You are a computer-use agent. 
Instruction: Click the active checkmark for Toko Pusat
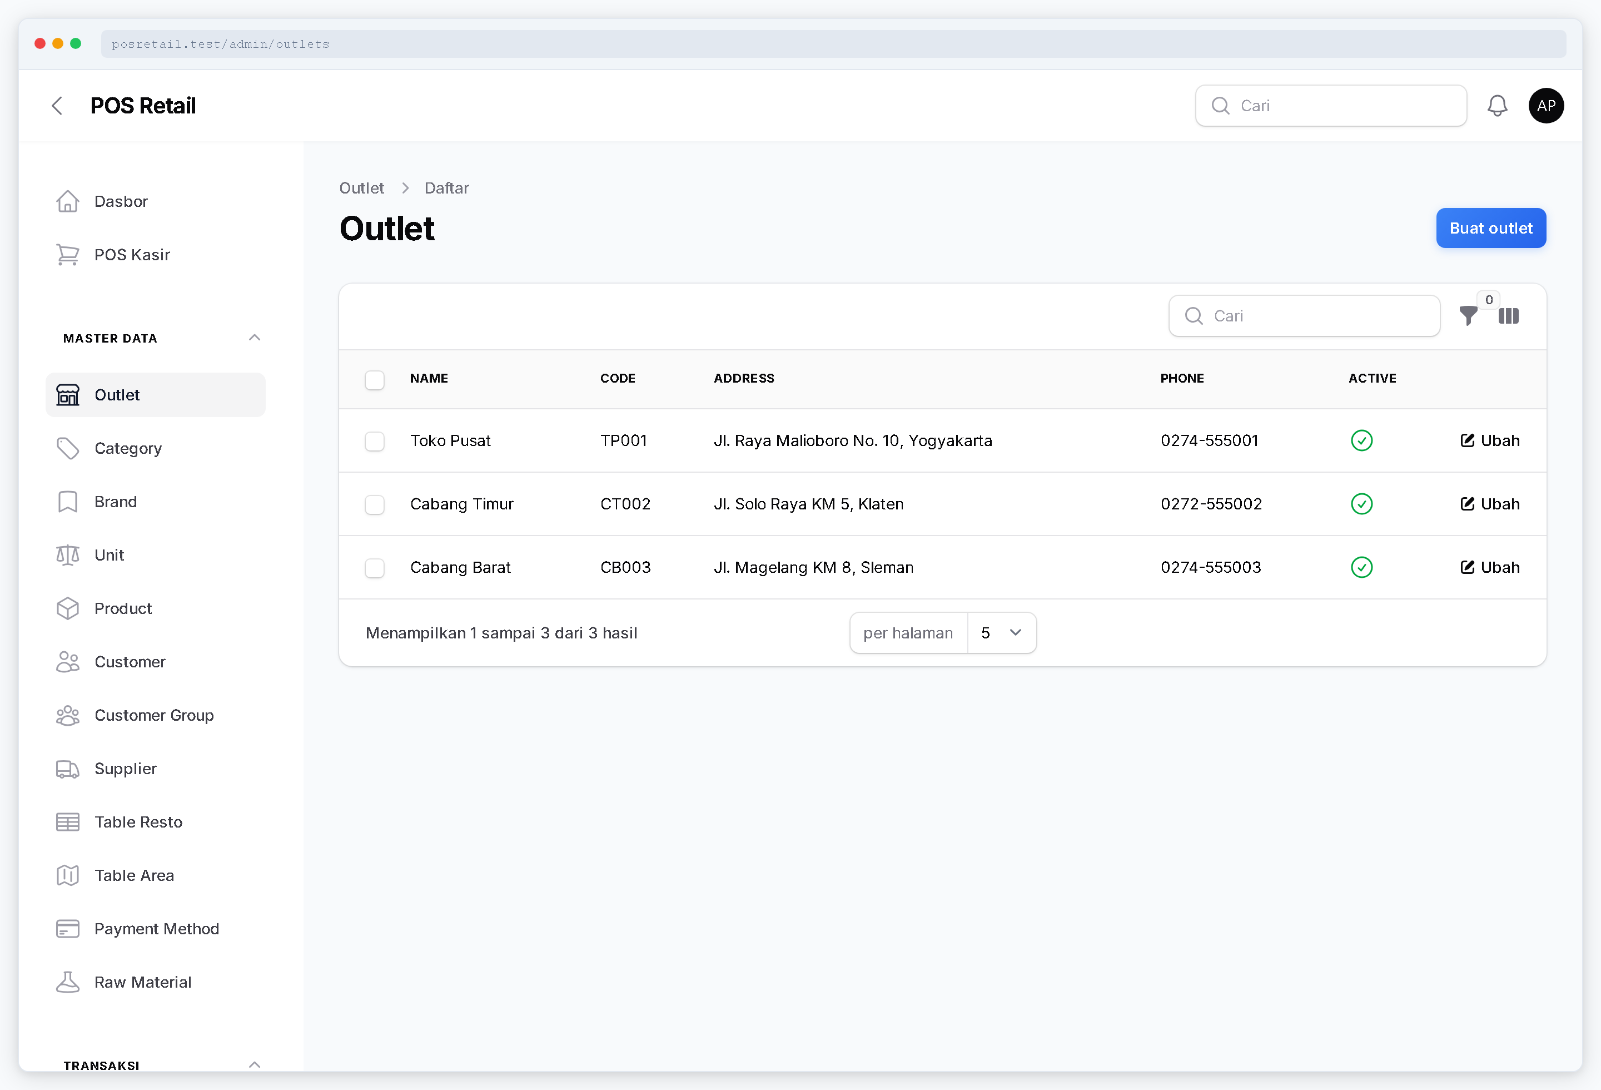(1361, 440)
